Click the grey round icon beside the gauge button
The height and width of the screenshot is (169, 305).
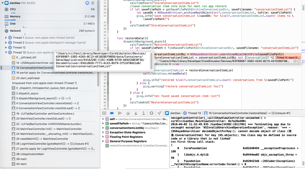pyautogui.click(x=93, y=3)
